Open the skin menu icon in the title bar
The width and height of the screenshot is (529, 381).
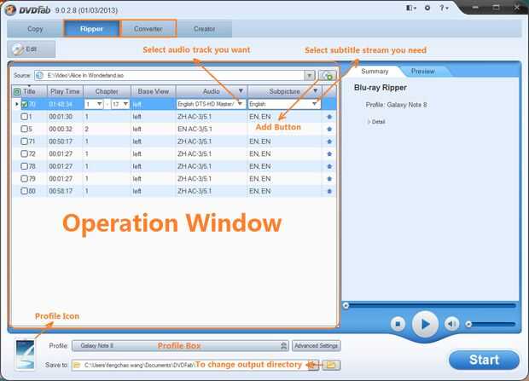click(410, 8)
